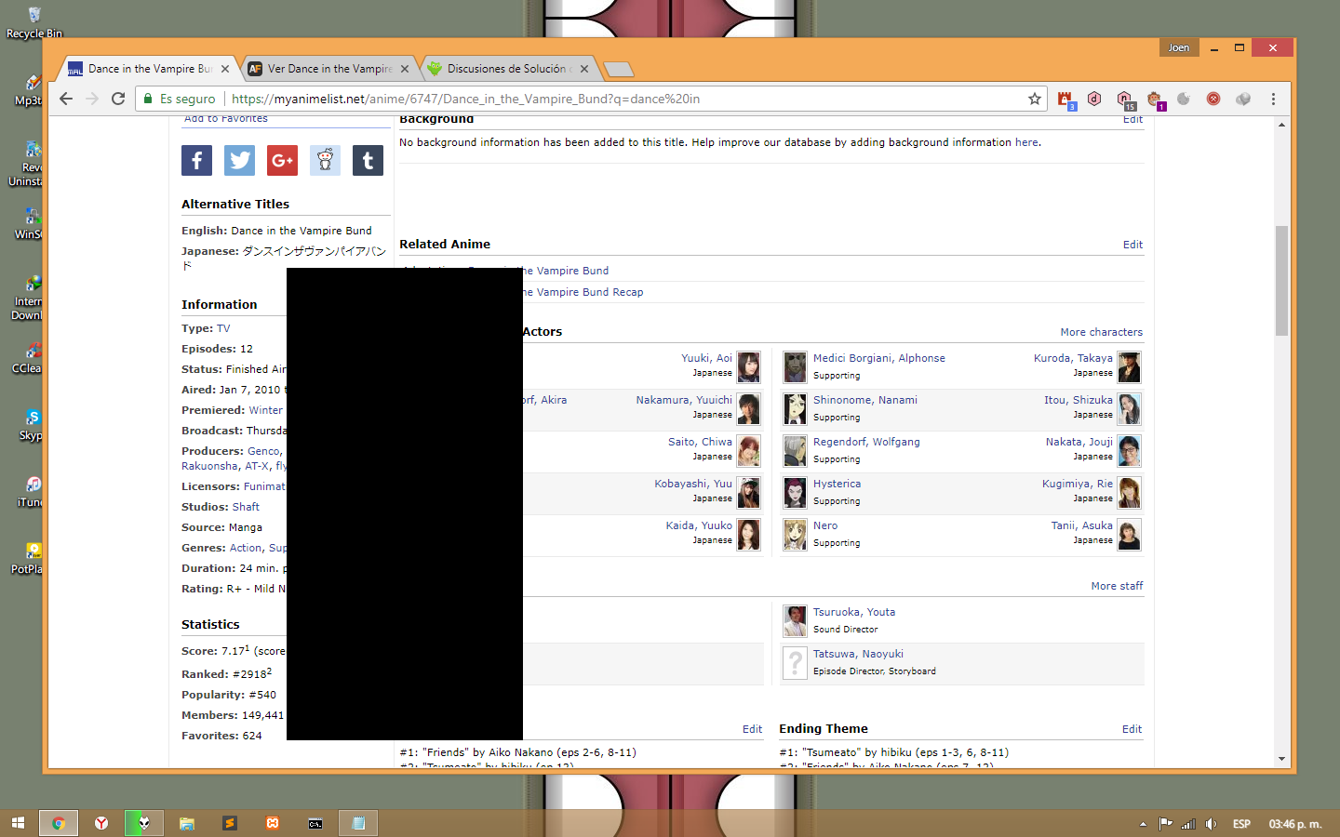Open File Explorer from the taskbar
The image size is (1340, 837).
187,823
